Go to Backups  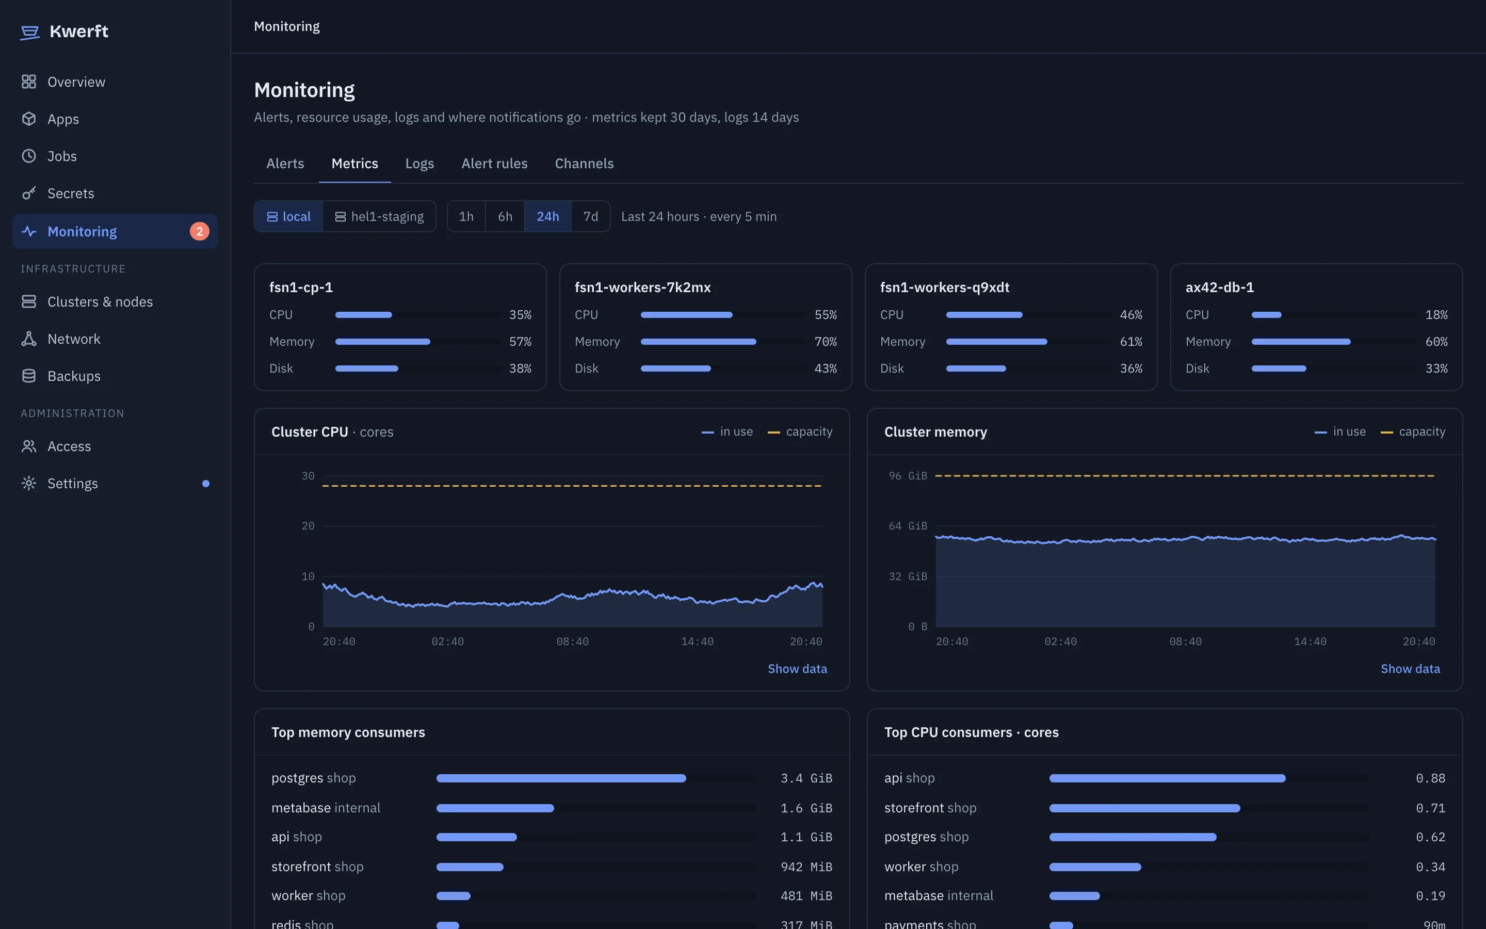pos(115,375)
